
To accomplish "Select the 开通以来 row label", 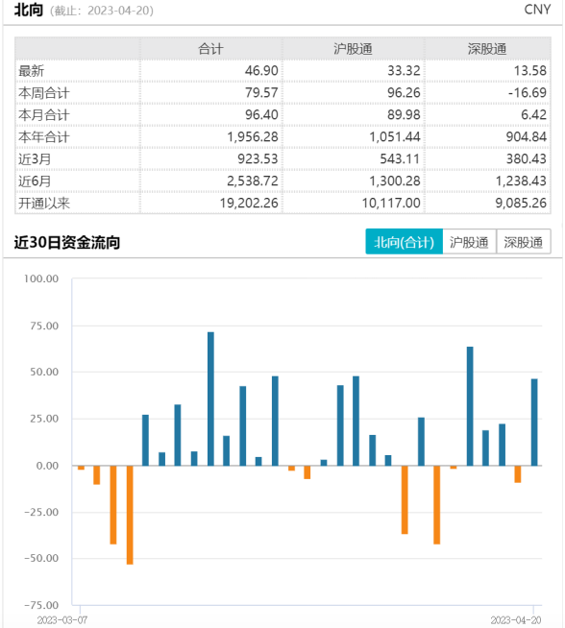I will point(44,203).
